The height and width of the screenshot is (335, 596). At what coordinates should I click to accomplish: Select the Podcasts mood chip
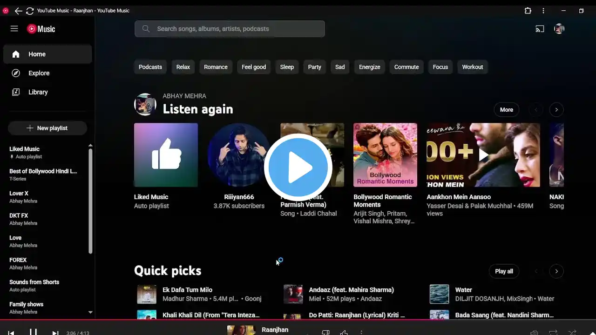(150, 67)
